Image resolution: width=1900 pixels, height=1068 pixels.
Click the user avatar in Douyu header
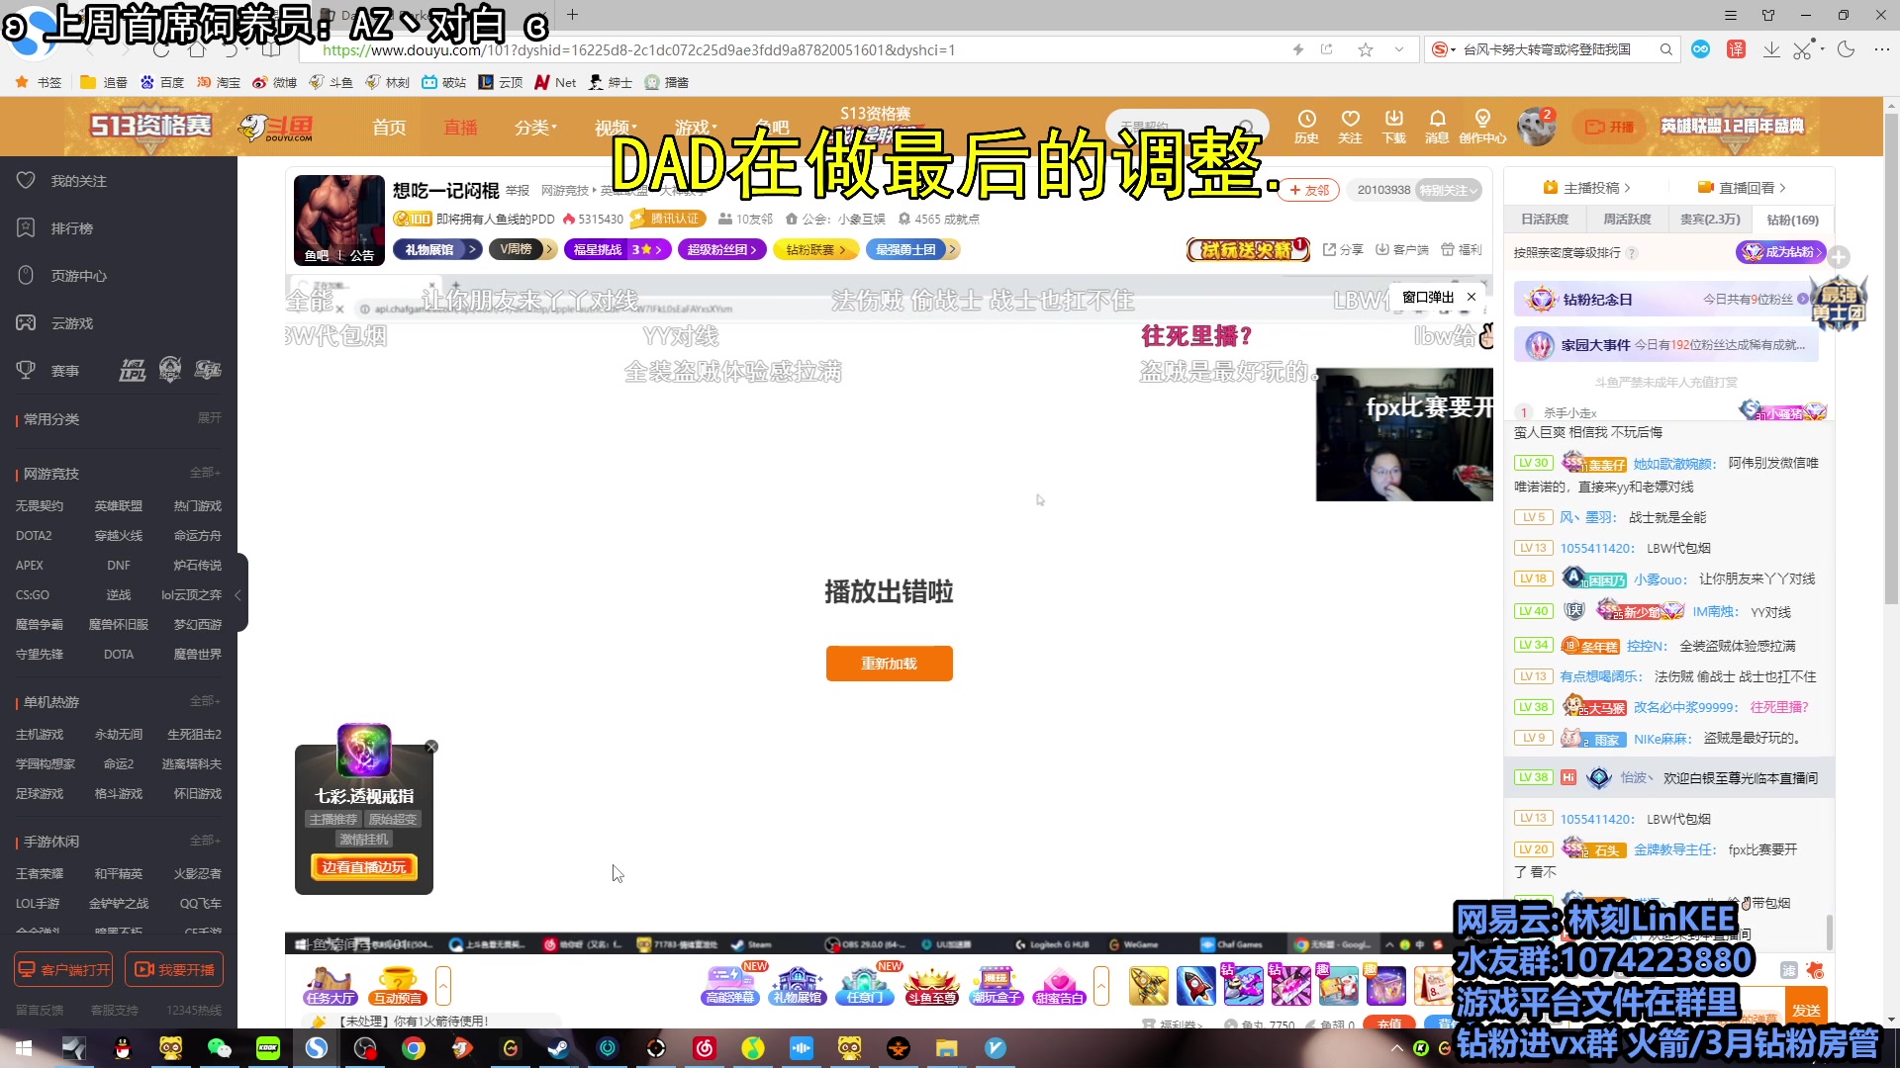[1537, 127]
